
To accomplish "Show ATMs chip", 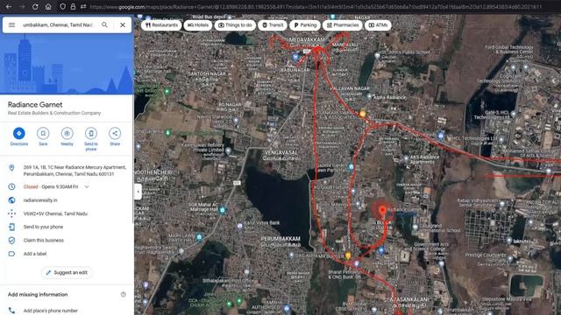I will point(378,25).
